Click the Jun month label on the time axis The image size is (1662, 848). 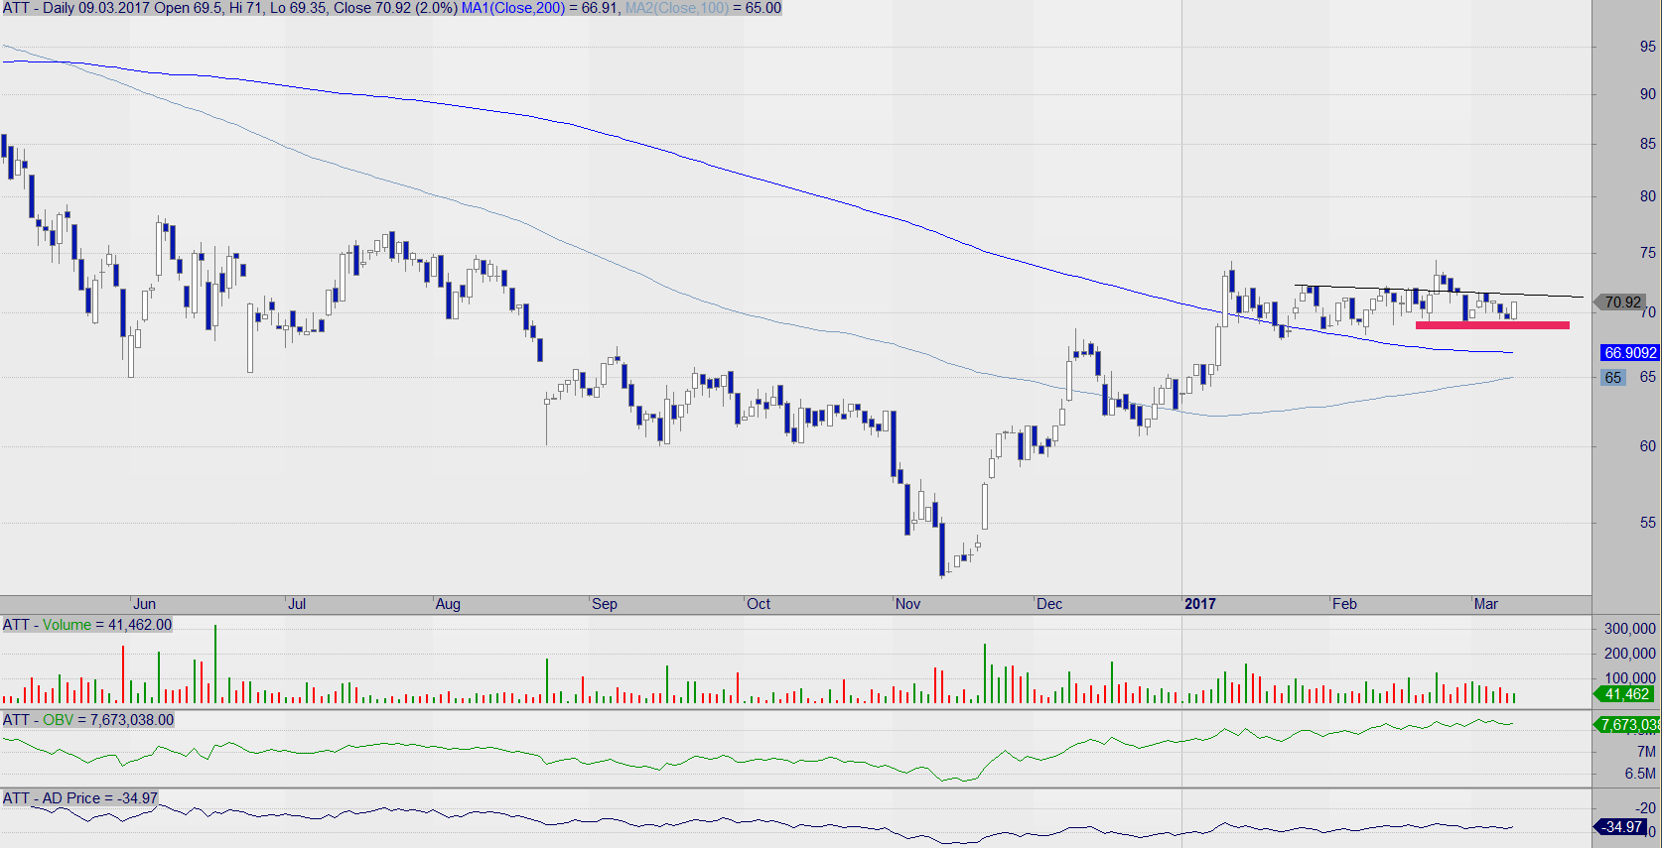coord(144,604)
